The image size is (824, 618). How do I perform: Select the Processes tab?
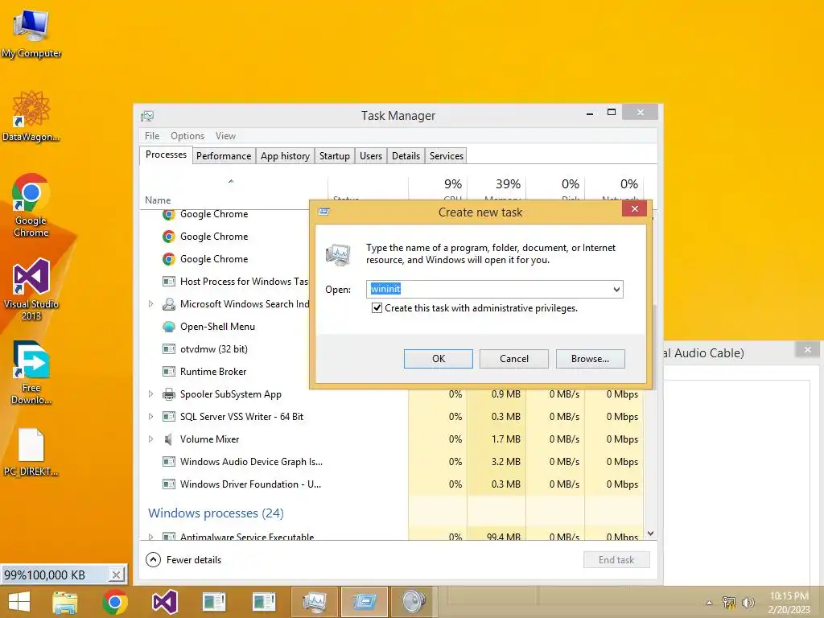pos(166,154)
